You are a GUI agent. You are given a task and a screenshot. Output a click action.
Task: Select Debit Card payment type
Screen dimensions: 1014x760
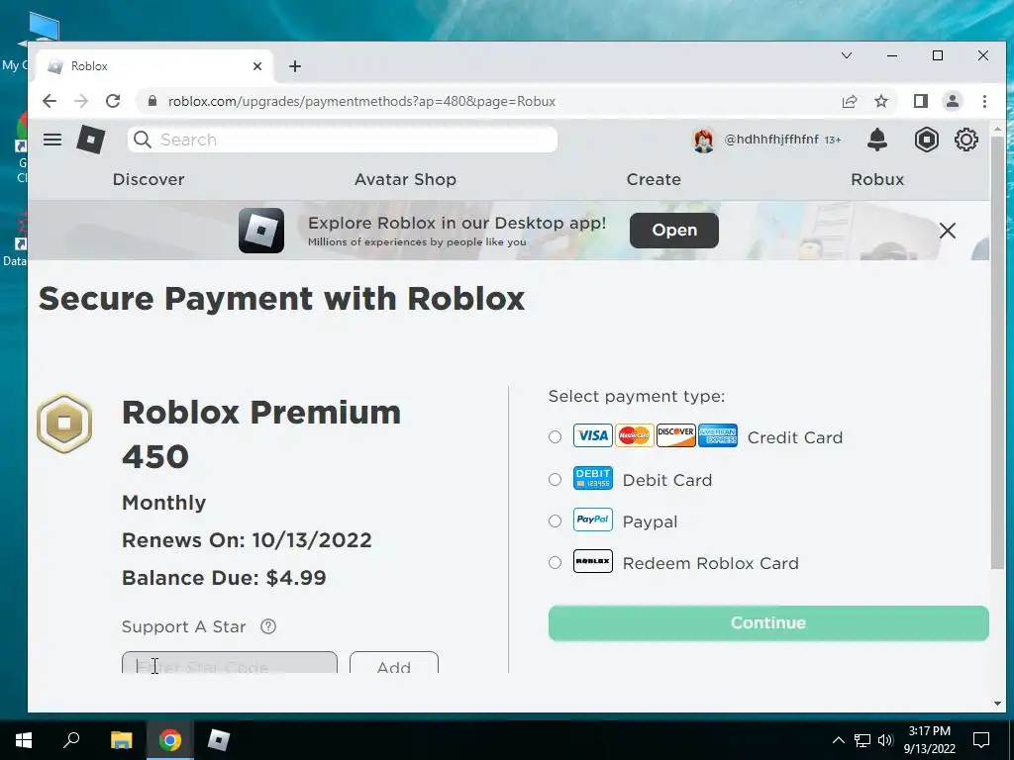tap(555, 480)
